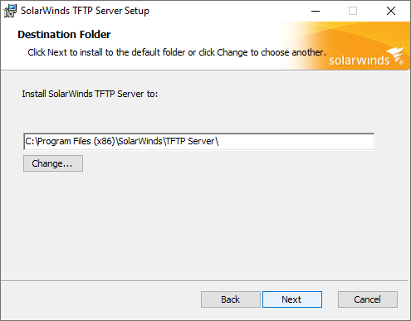The image size is (411, 321).
Task: Open folder browser with Change button
Action: coord(53,163)
